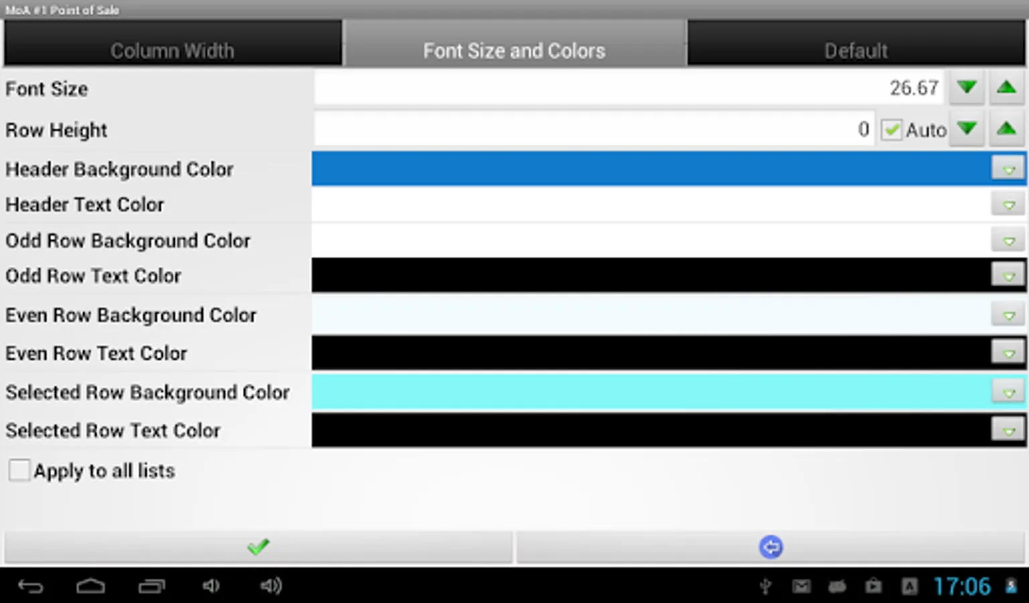This screenshot has width=1029, height=603.
Task: Tap the Android back navigation icon
Action: [x=30, y=586]
